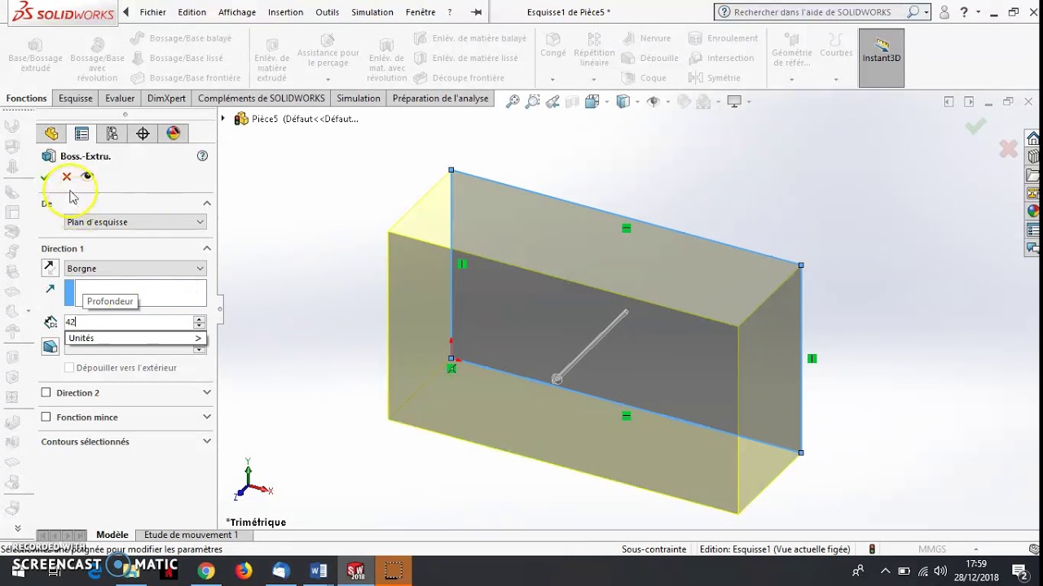Open the Unités submenu
The height and width of the screenshot is (586, 1043).
click(135, 338)
